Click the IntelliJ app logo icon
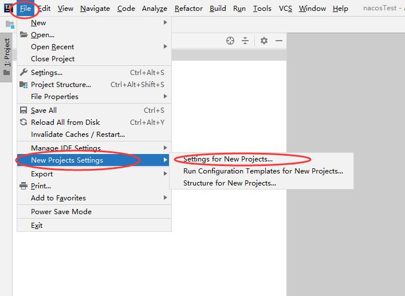The height and width of the screenshot is (296, 405). (x=8, y=8)
